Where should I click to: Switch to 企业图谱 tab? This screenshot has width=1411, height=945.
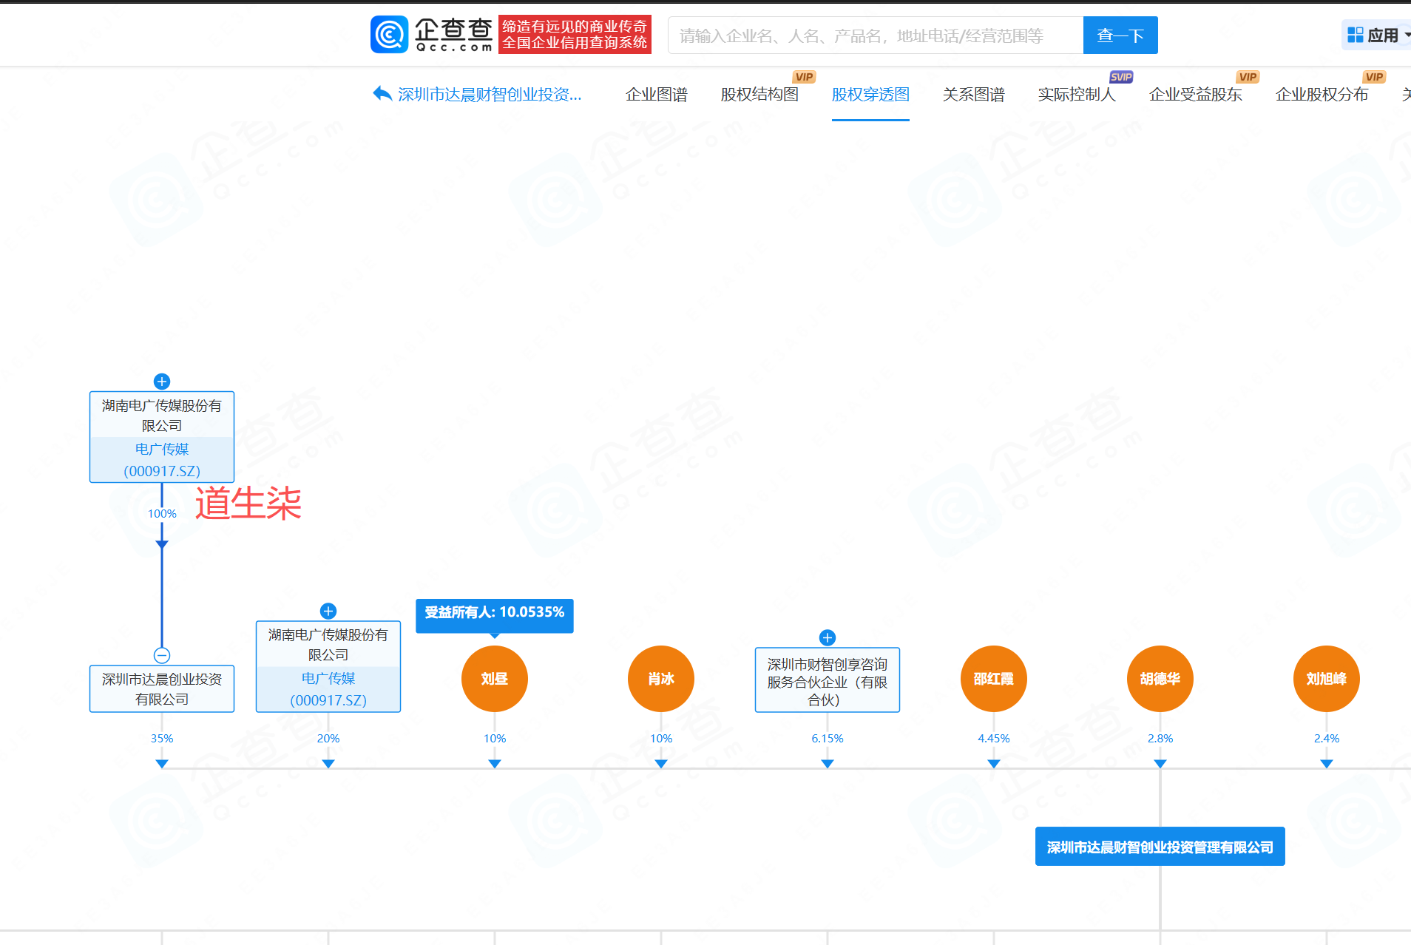coord(656,95)
